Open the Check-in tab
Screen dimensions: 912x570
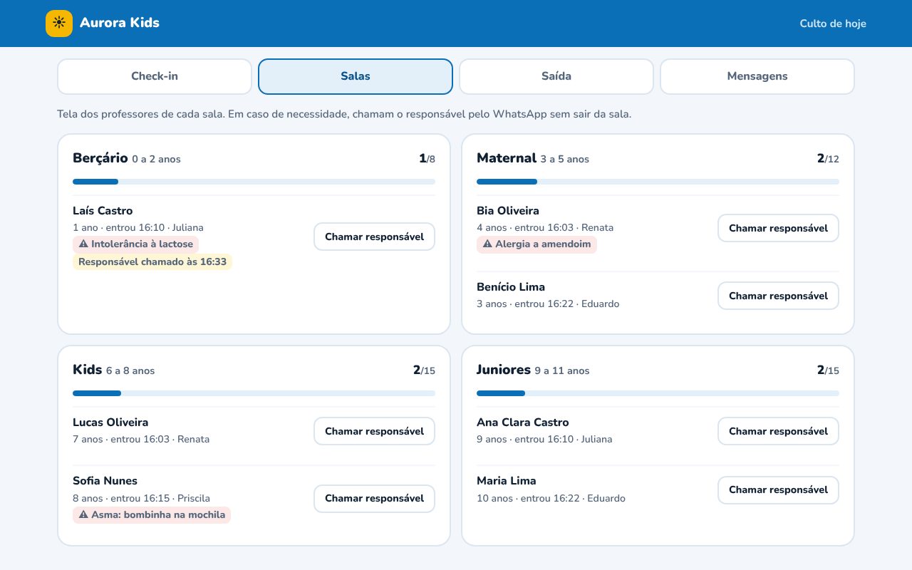coord(155,76)
